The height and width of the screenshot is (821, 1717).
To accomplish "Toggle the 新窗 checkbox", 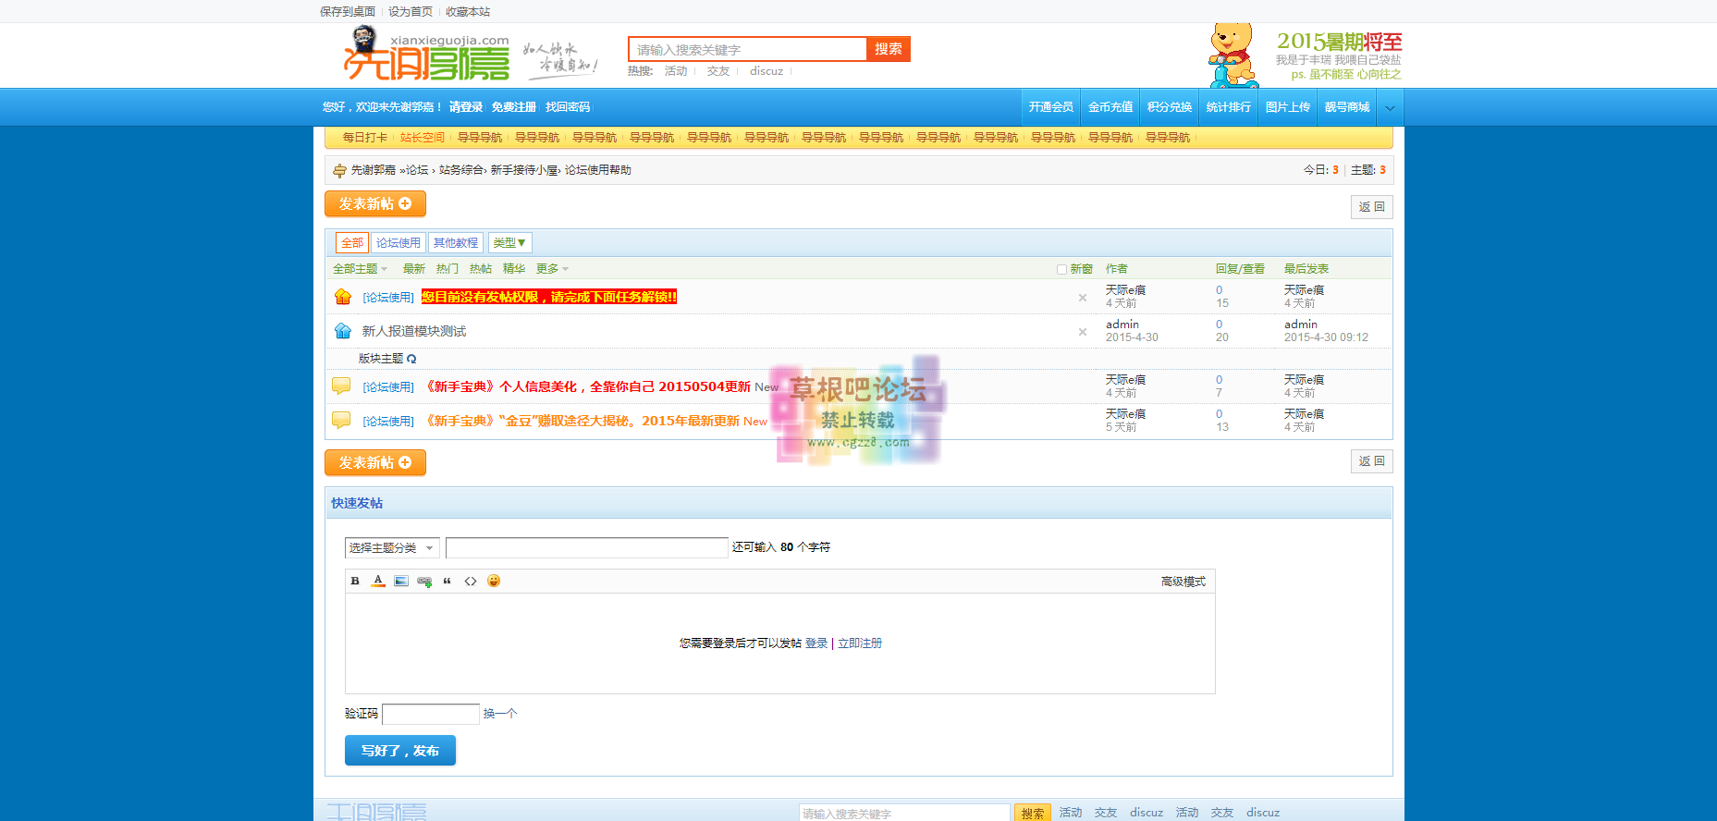I will tap(1061, 269).
